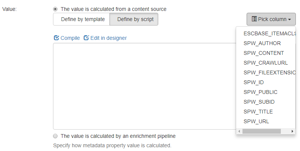Click the Compile checkmark icon
300x151 pixels.
[x=56, y=38]
